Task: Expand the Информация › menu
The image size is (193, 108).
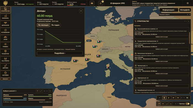Action: tap(169, 10)
